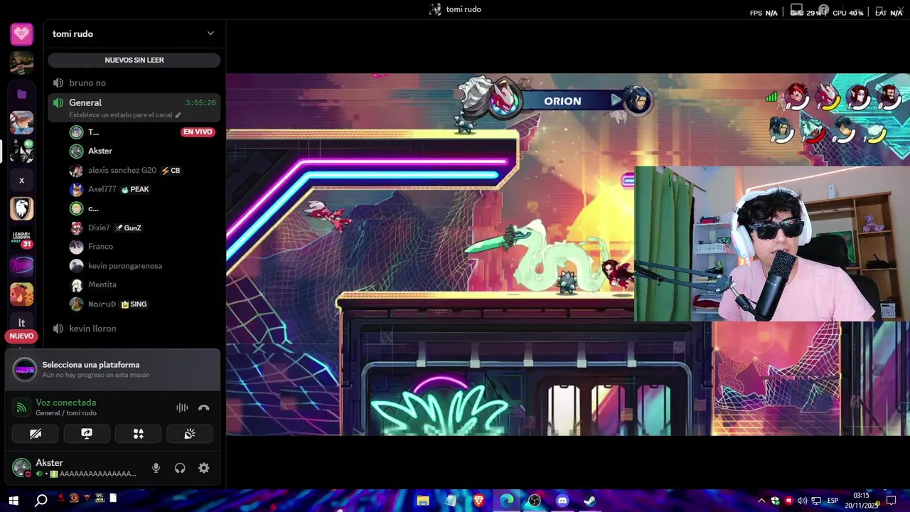Image resolution: width=910 pixels, height=512 pixels.
Task: Expand the tomi rudo server menu
Action: [210, 33]
